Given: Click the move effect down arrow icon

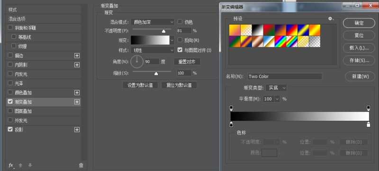Looking at the screenshot, I should pos(30,165).
